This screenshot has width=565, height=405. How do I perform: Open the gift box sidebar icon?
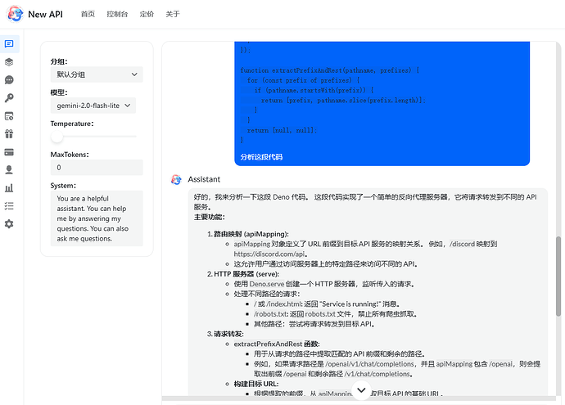9,134
